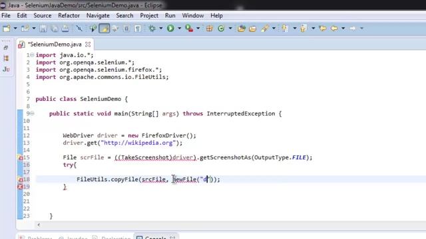The image size is (426, 239).
Task: Click 'FileUtils.copyFile' on line 18
Action: [x=107, y=179]
